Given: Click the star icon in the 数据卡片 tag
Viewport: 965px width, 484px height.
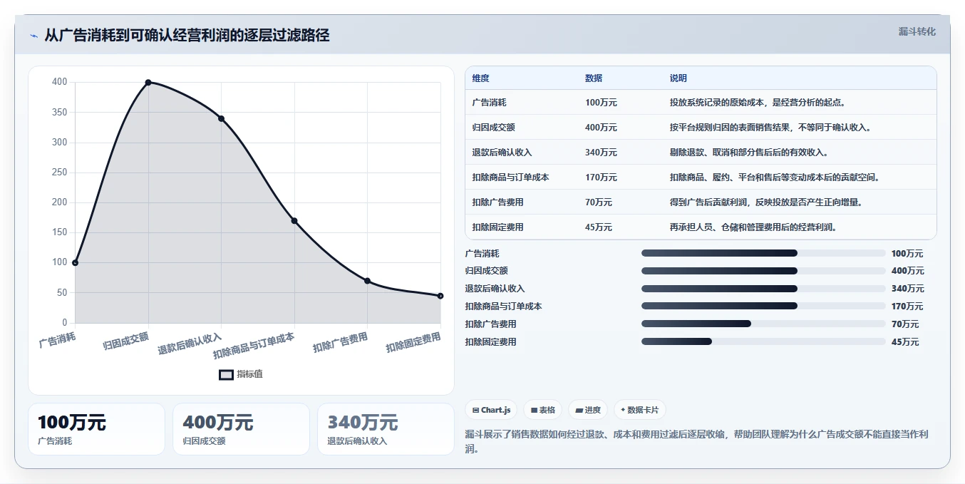Looking at the screenshot, I should click(623, 410).
